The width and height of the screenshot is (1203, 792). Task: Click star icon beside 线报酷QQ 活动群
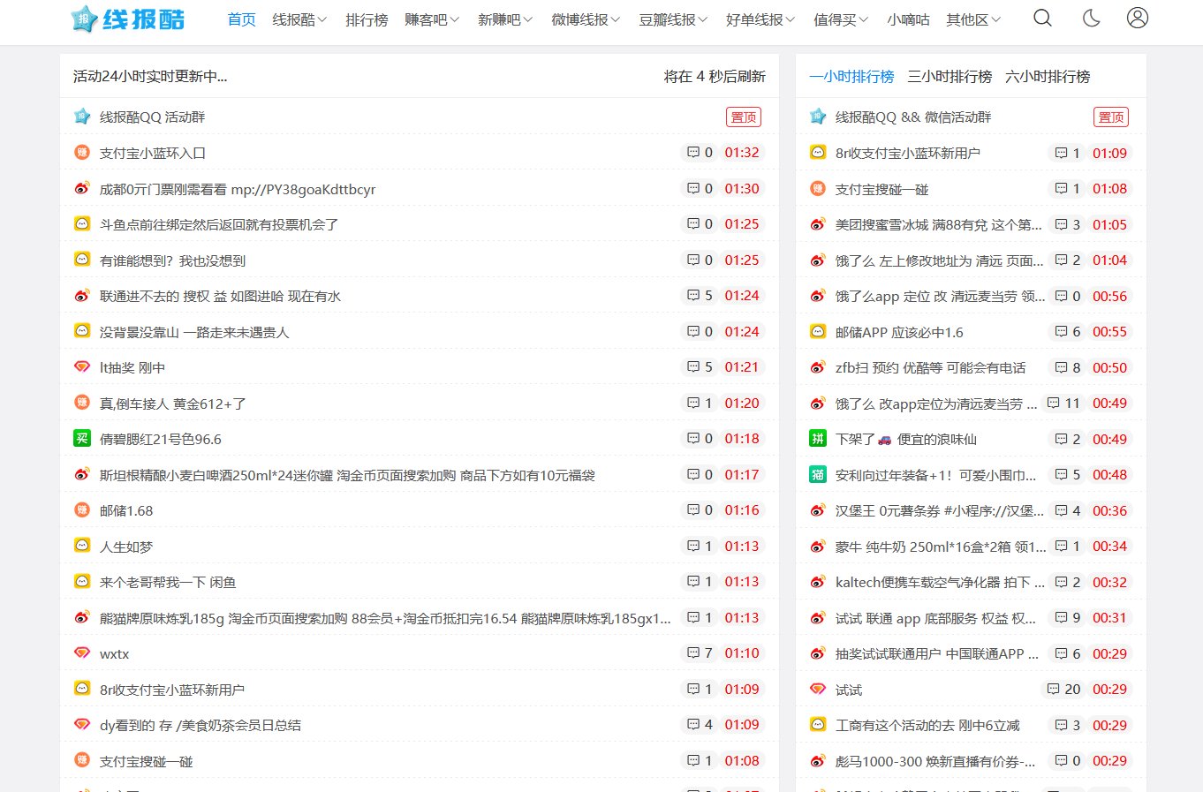82,117
